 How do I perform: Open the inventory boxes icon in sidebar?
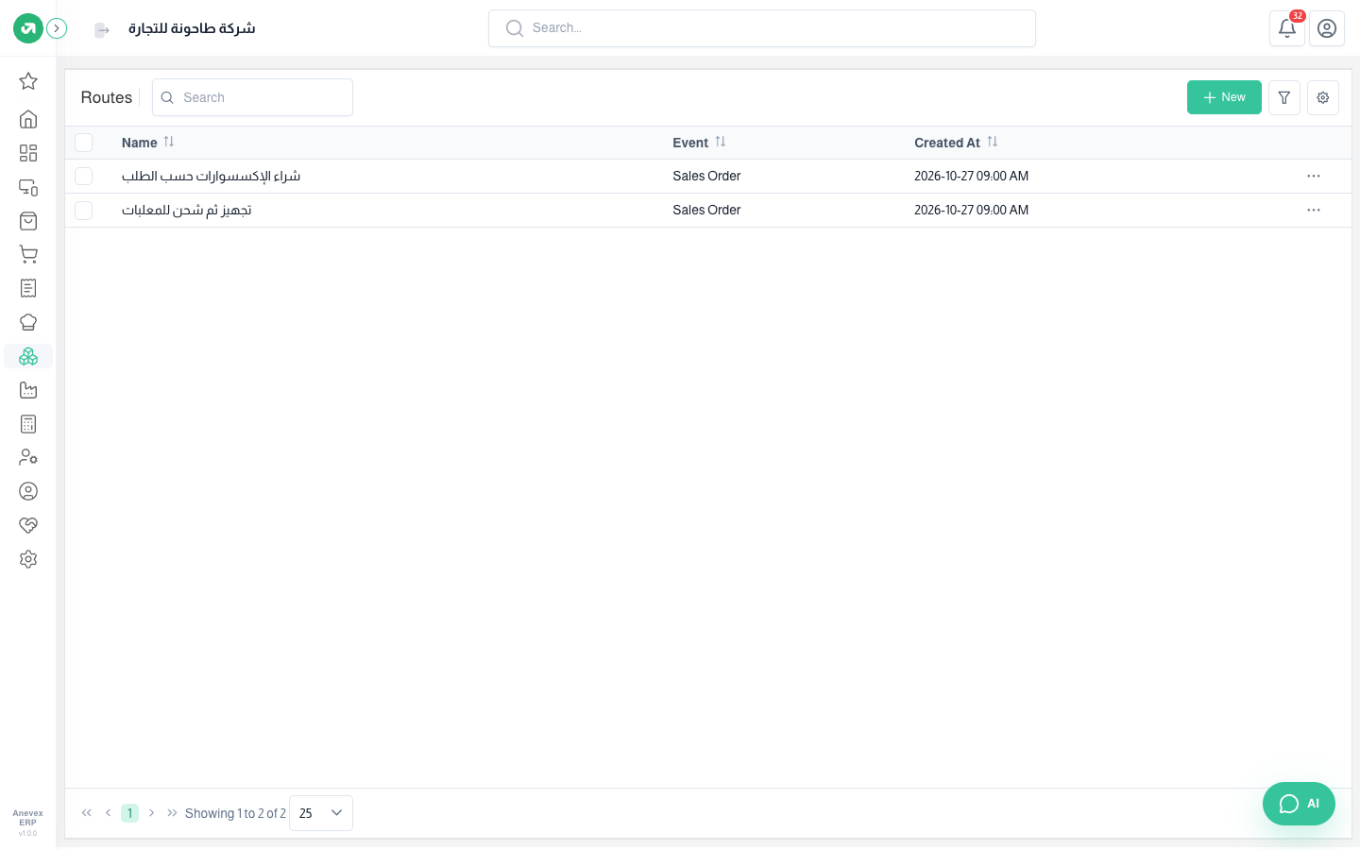(x=28, y=356)
